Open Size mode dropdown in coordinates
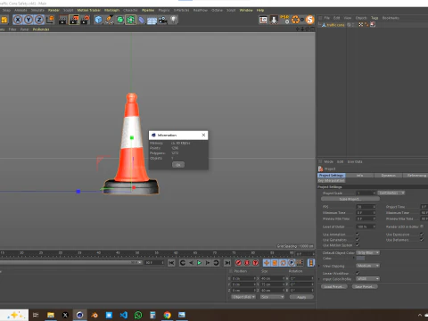Image resolution: width=428 pixels, height=321 pixels. (x=272, y=297)
